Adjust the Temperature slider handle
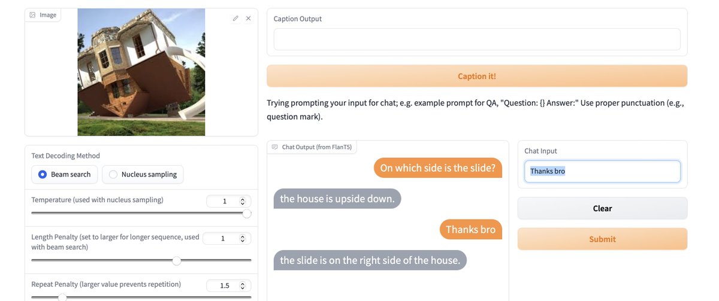Viewport: 719px width, 301px height. 247,214
